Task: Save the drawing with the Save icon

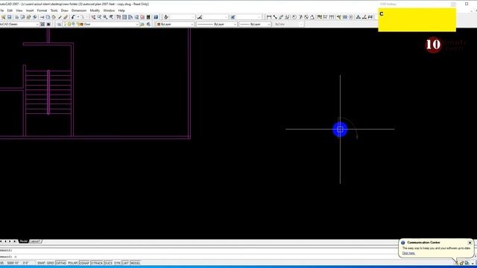Action: click(x=10, y=17)
